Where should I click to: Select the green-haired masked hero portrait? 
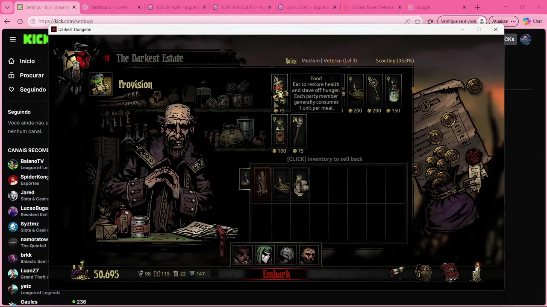(x=265, y=255)
